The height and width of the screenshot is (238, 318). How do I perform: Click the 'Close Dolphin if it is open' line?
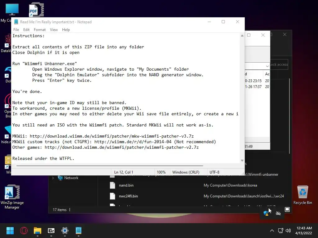pyautogui.click(x=46, y=52)
